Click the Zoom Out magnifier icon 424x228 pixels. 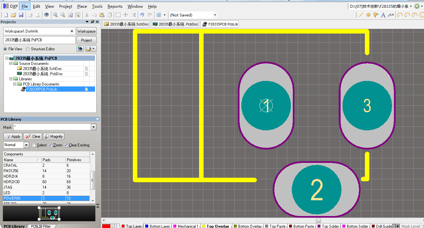[x=63, y=15]
